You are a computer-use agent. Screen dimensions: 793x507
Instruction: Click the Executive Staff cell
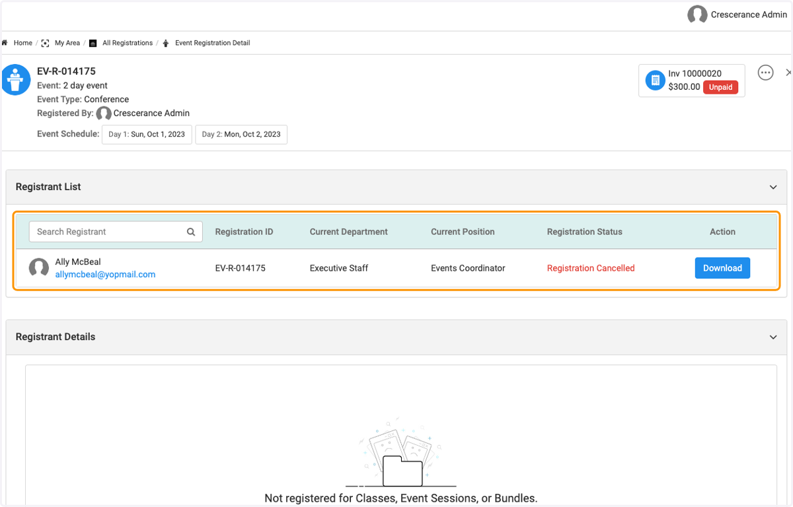[x=339, y=268]
